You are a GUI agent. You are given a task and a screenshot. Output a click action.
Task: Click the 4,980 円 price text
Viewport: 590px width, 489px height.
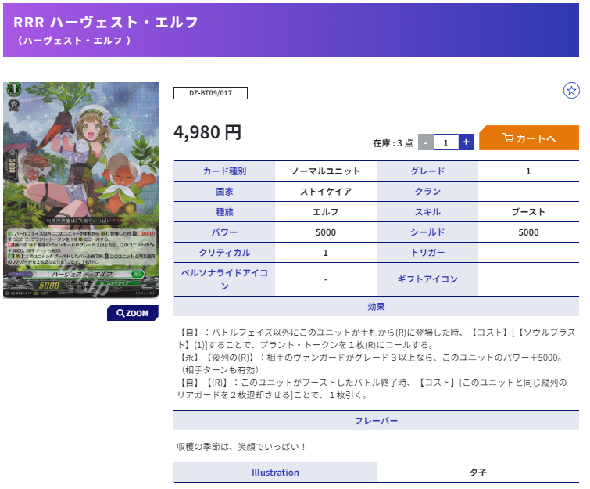click(x=208, y=132)
